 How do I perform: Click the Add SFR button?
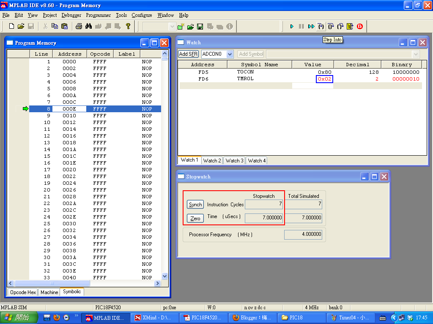click(188, 54)
